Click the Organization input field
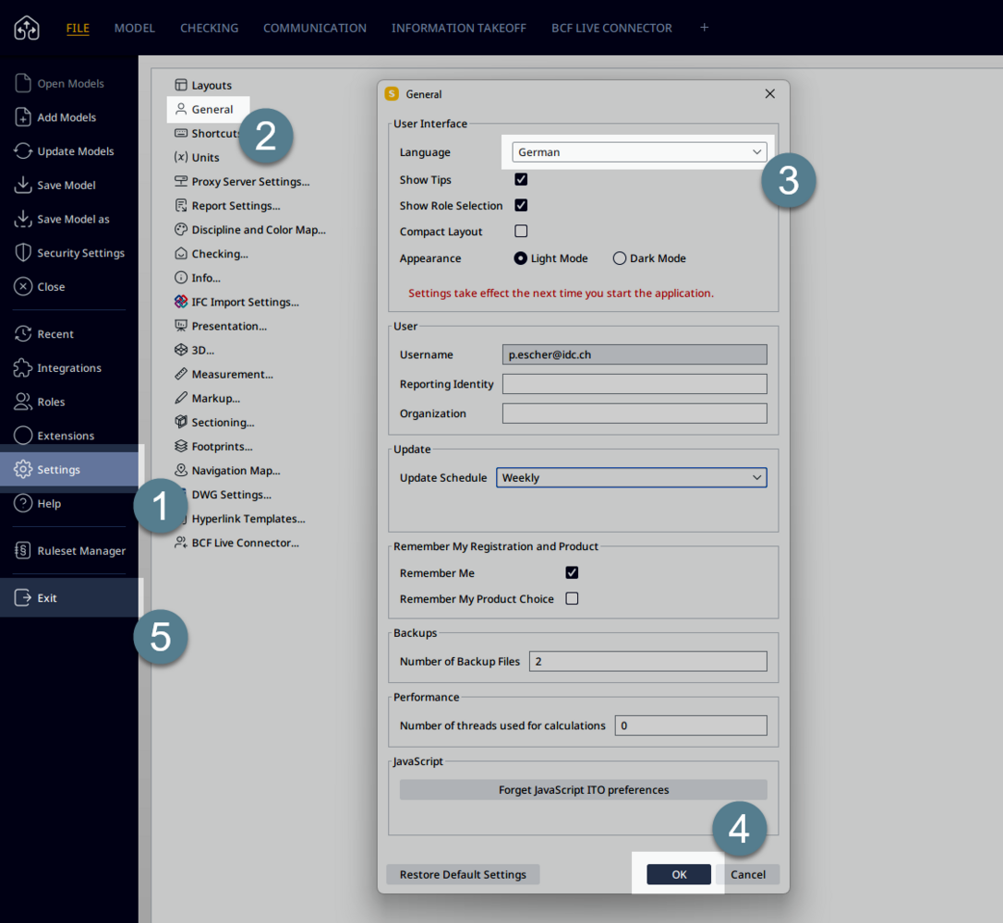1003x923 pixels. [x=634, y=414]
